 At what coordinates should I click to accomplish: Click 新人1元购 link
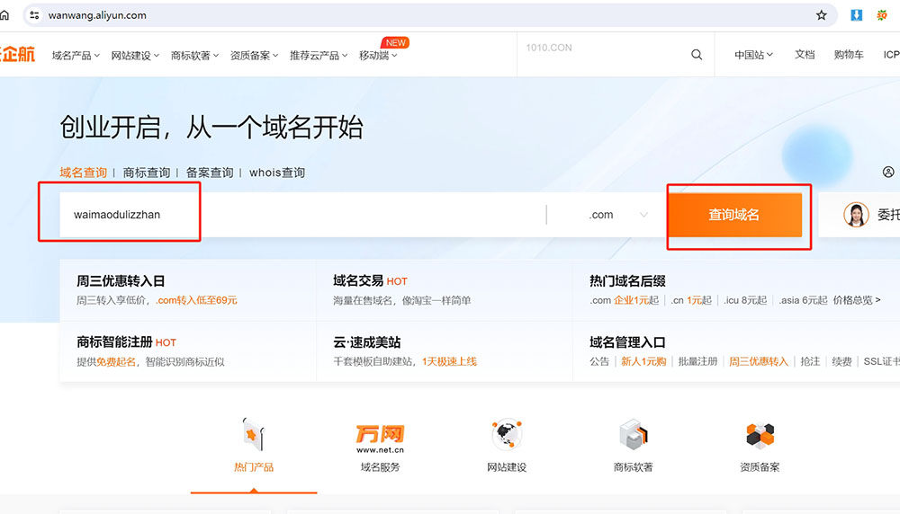(643, 361)
